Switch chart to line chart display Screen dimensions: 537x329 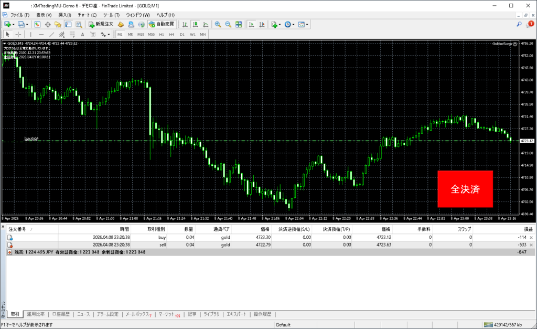point(206,24)
